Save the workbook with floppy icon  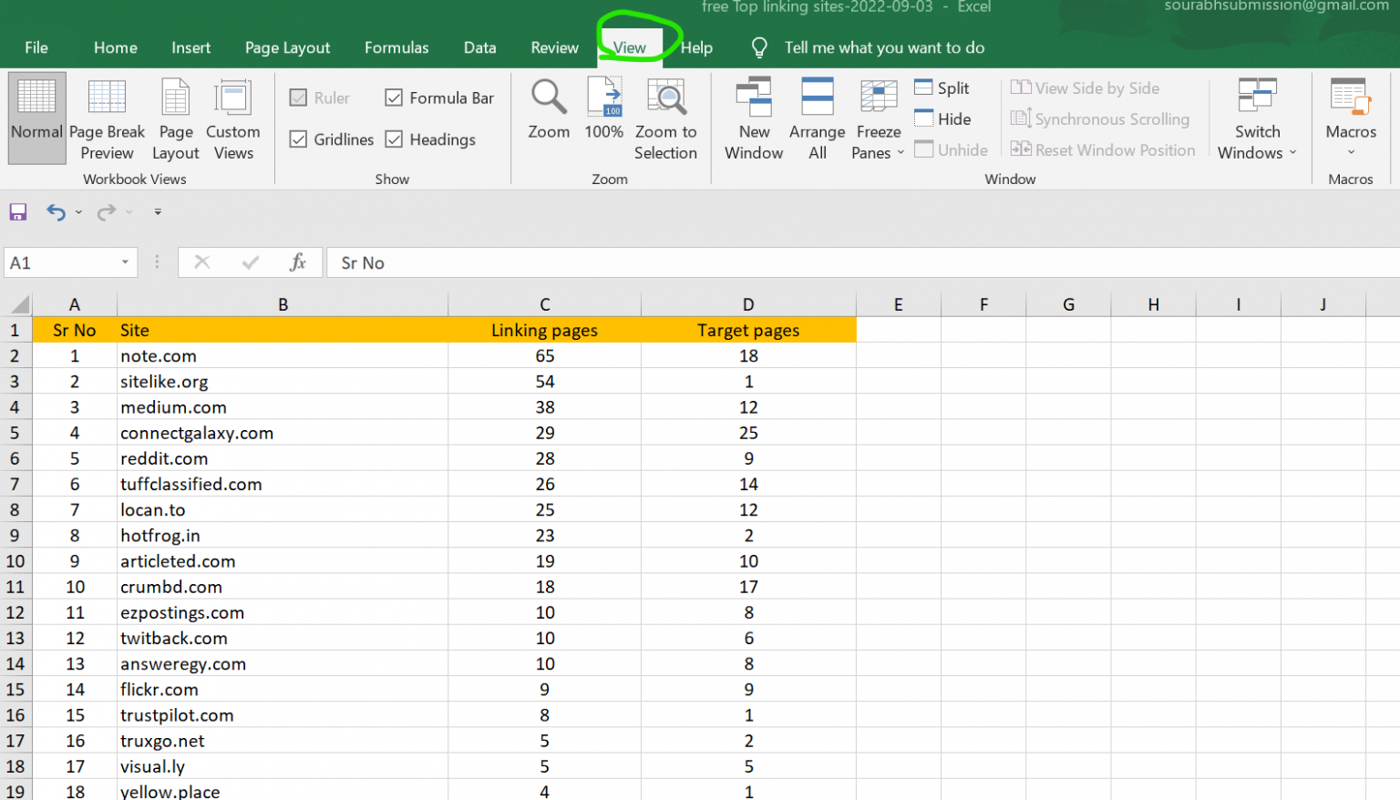point(18,212)
